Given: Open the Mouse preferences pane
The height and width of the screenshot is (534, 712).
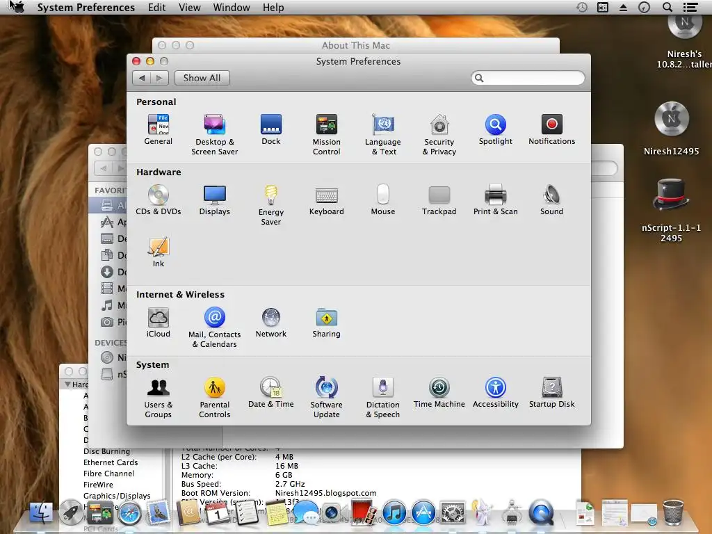Looking at the screenshot, I should tap(383, 200).
